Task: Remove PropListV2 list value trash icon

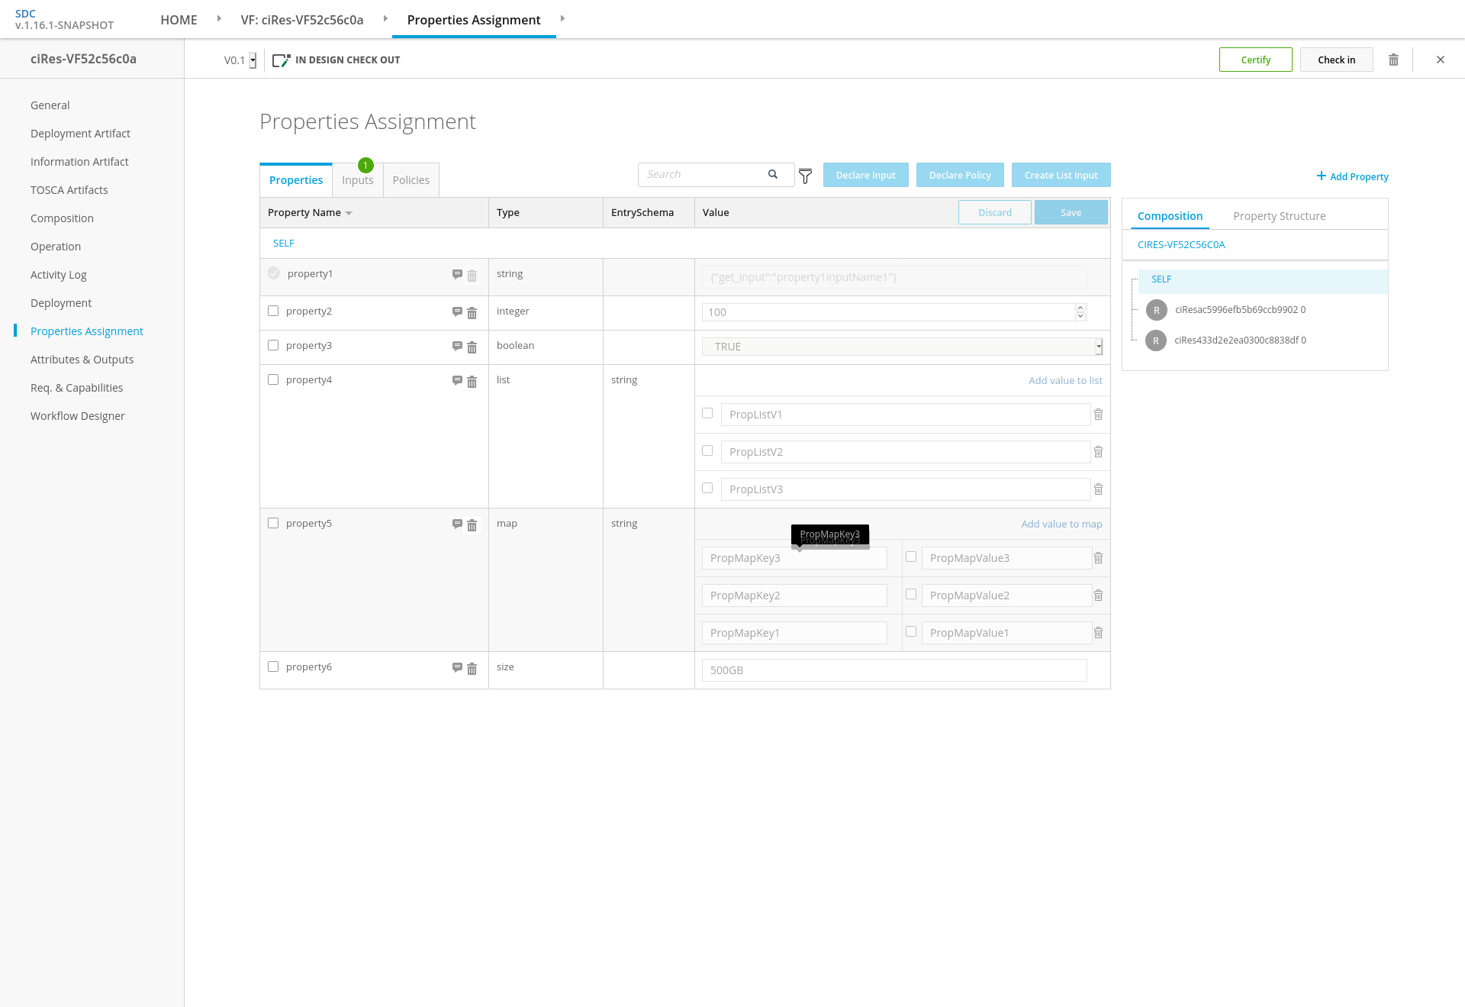Action: [x=1098, y=452]
